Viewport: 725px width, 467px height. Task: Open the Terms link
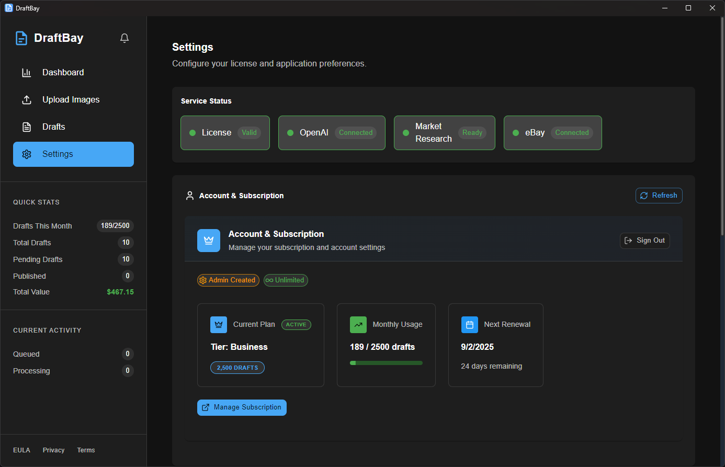86,450
